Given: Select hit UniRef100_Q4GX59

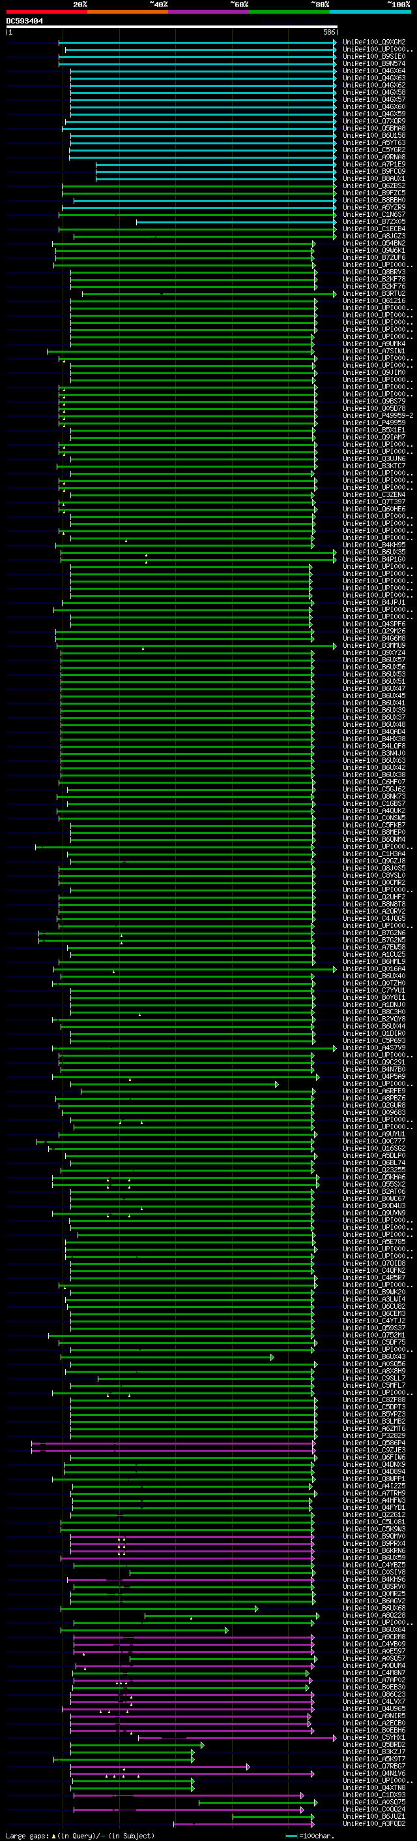Looking at the screenshot, I should pos(374,114).
